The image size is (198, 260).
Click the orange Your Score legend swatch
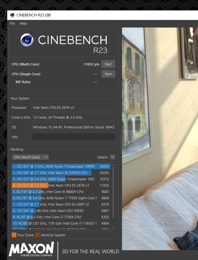(x=14, y=235)
